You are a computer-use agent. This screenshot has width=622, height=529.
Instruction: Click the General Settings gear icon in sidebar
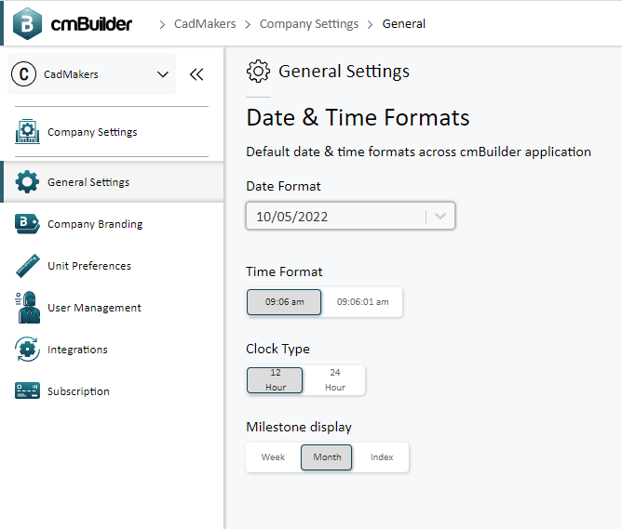click(x=27, y=182)
